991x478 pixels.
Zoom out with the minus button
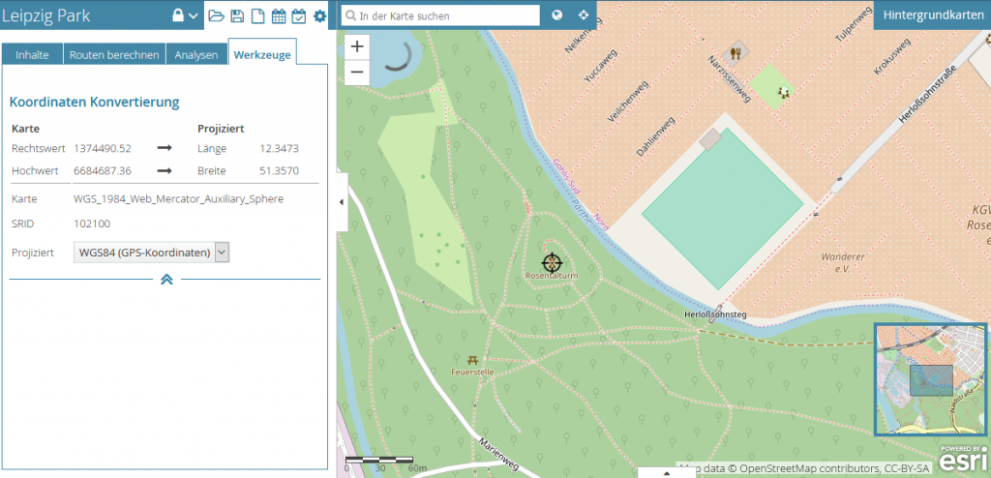357,72
